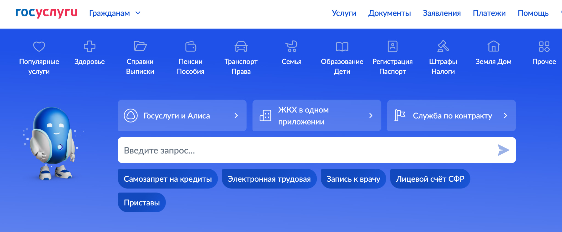Select the Запись к врачу quick button
The image size is (562, 232).
coord(353,179)
